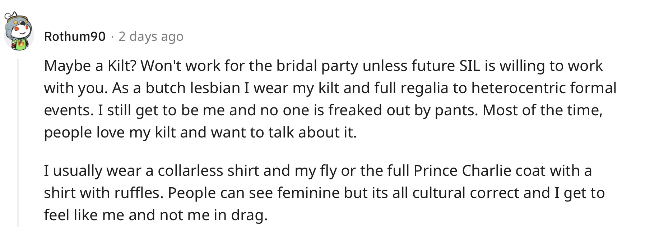Select the abbreviation 'SIL' in the comment
Screen dimensions: 650x227
click(x=470, y=66)
